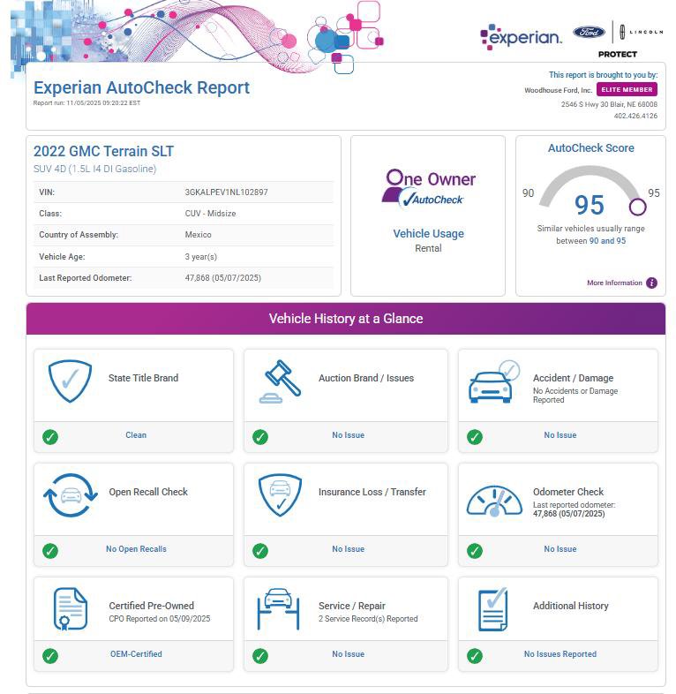Click the Accident / Damage car icon
The width and height of the screenshot is (676, 694).
point(493,381)
